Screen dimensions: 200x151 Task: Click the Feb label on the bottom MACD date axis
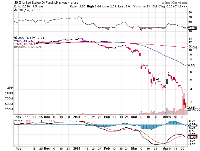[x=107, y=148]
